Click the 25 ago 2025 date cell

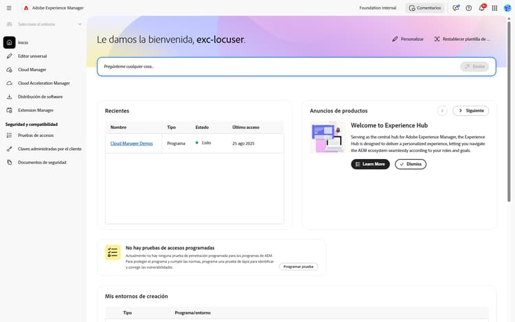[x=243, y=143]
